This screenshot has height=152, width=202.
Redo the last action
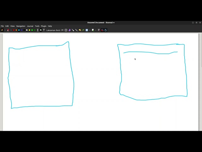tap(83, 30)
